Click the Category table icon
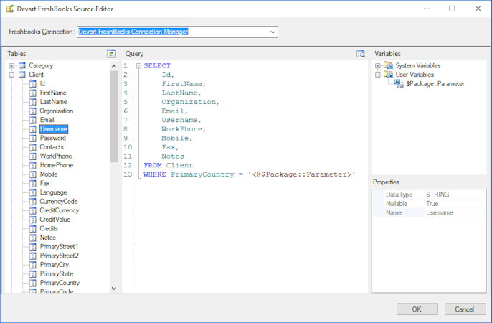Image resolution: width=492 pixels, height=323 pixels. 22,66
